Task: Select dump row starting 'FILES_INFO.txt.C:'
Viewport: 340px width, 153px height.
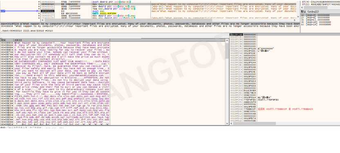Action: click(x=55, y=97)
